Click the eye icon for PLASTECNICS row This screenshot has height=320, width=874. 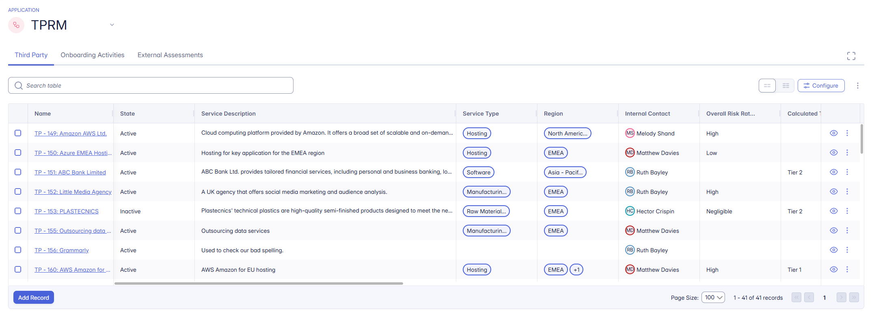[833, 211]
